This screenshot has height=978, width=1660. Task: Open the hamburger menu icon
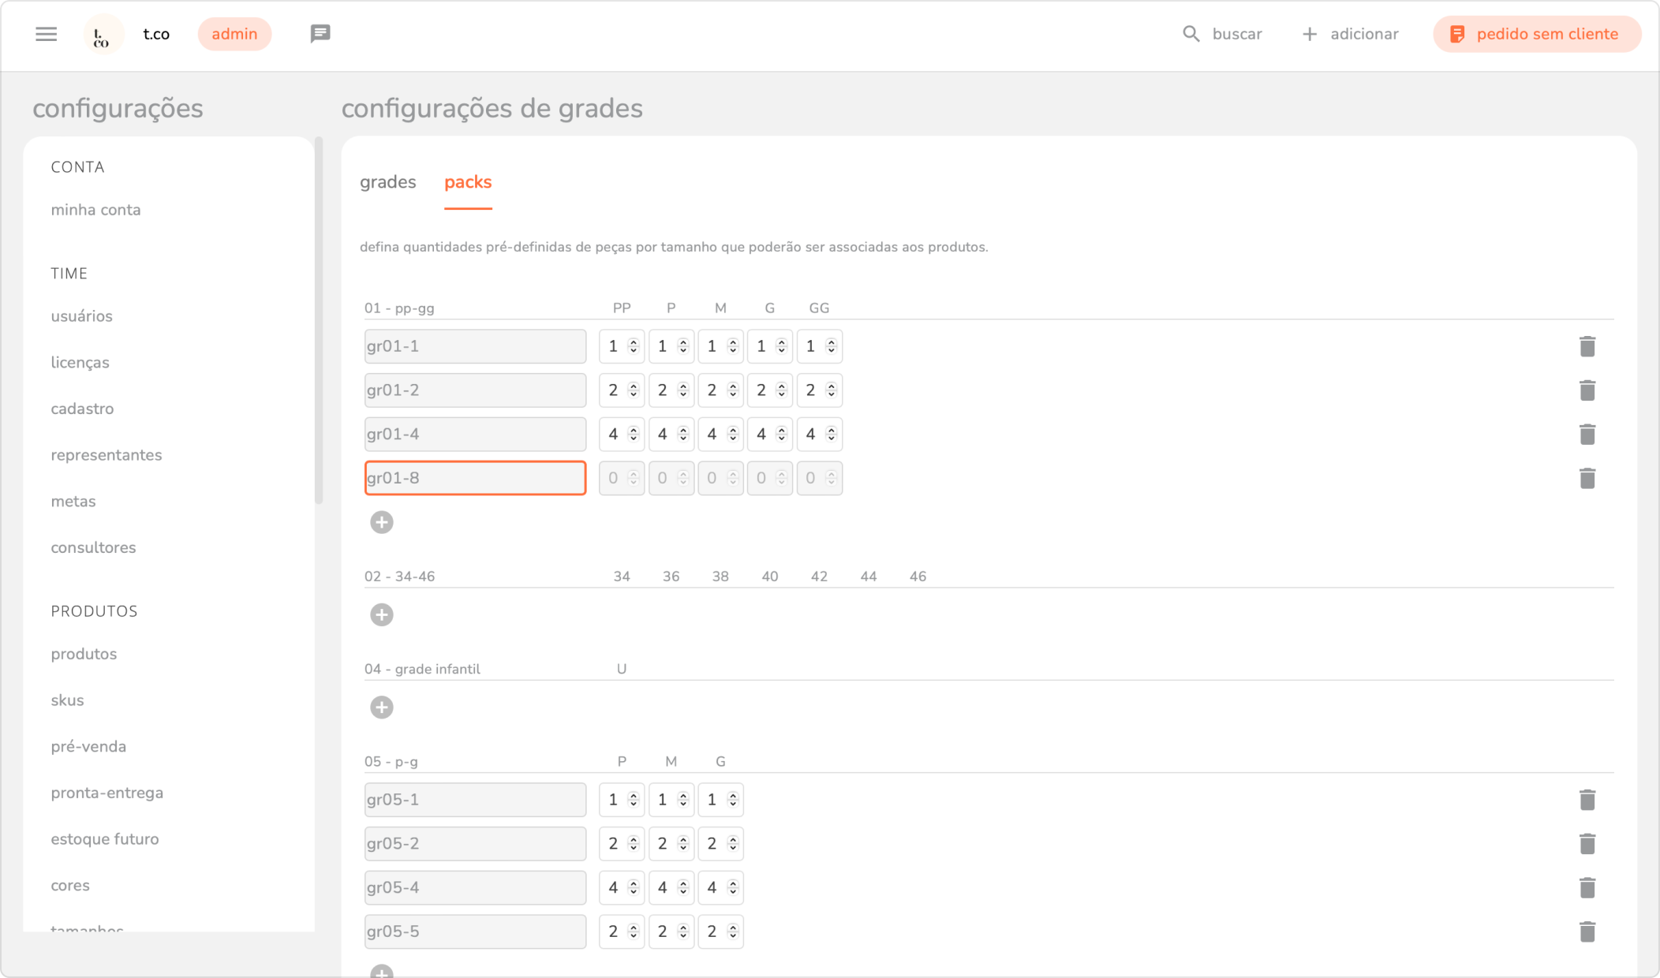(46, 34)
